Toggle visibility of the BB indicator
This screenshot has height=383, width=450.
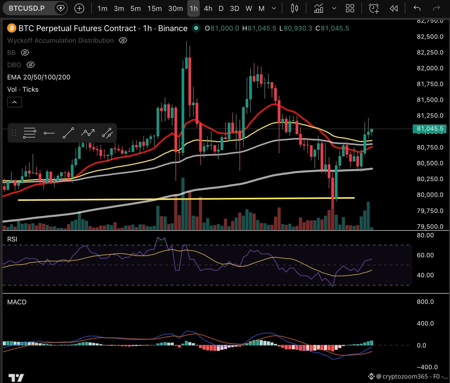click(x=25, y=52)
